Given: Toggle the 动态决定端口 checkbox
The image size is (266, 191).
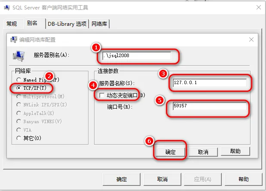Looking at the screenshot, I should 102,95.
